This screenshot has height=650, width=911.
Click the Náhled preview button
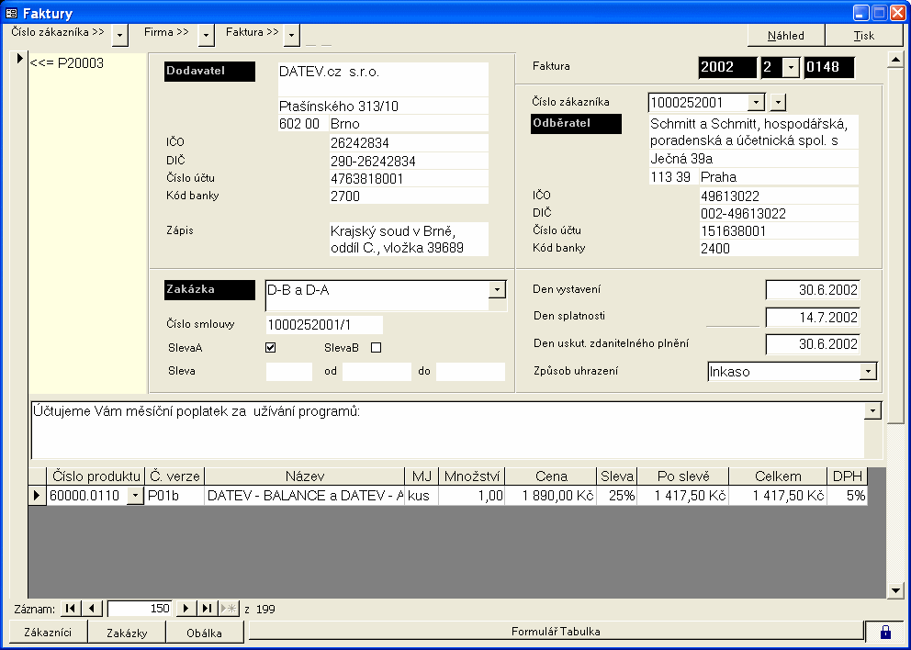pos(785,36)
